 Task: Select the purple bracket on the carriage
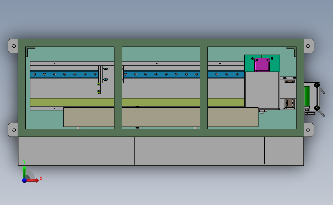click(x=262, y=65)
